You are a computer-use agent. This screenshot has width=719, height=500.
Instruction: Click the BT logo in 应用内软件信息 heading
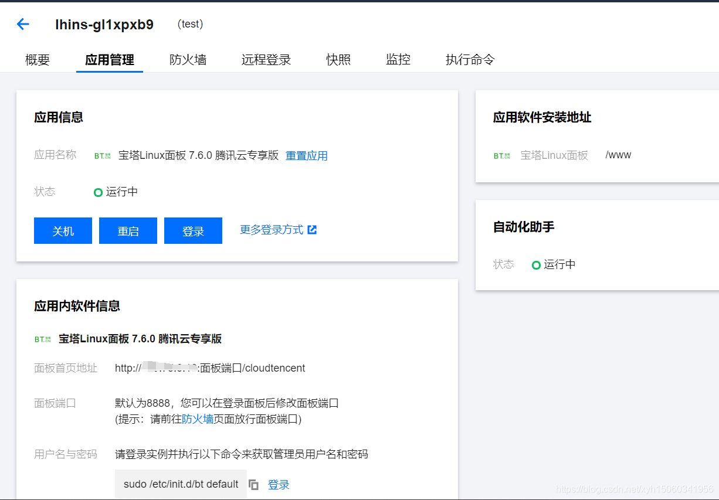click(x=43, y=339)
